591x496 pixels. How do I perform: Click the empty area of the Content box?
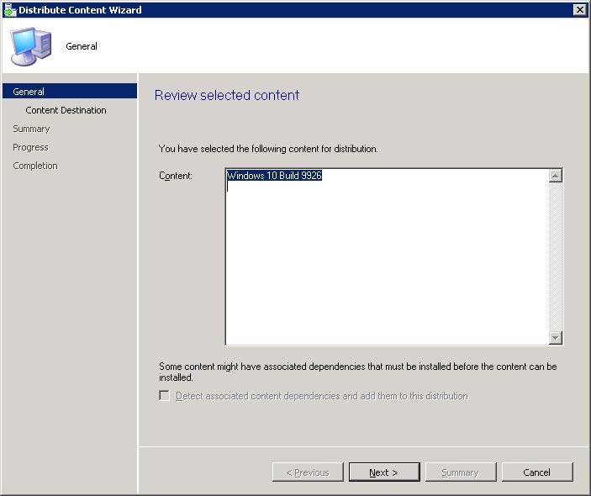click(387, 269)
